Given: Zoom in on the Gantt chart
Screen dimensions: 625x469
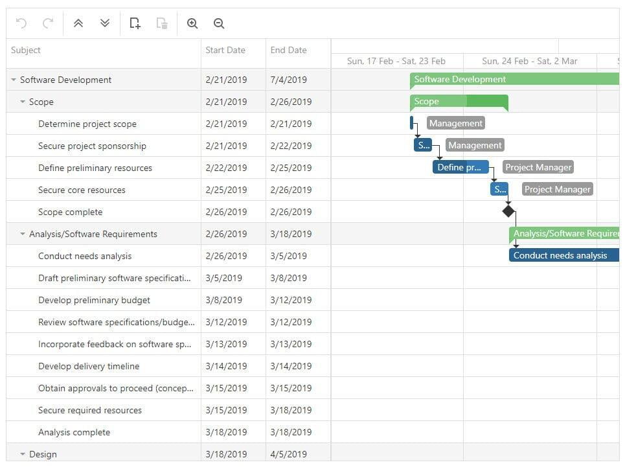Looking at the screenshot, I should pos(192,23).
